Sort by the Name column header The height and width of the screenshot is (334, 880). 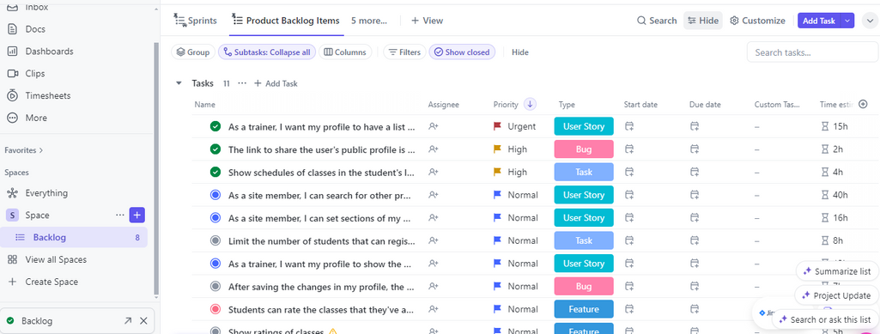coord(204,105)
